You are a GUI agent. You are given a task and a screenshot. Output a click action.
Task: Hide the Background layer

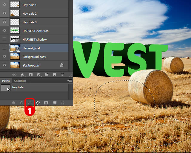pyautogui.click(x=4, y=65)
